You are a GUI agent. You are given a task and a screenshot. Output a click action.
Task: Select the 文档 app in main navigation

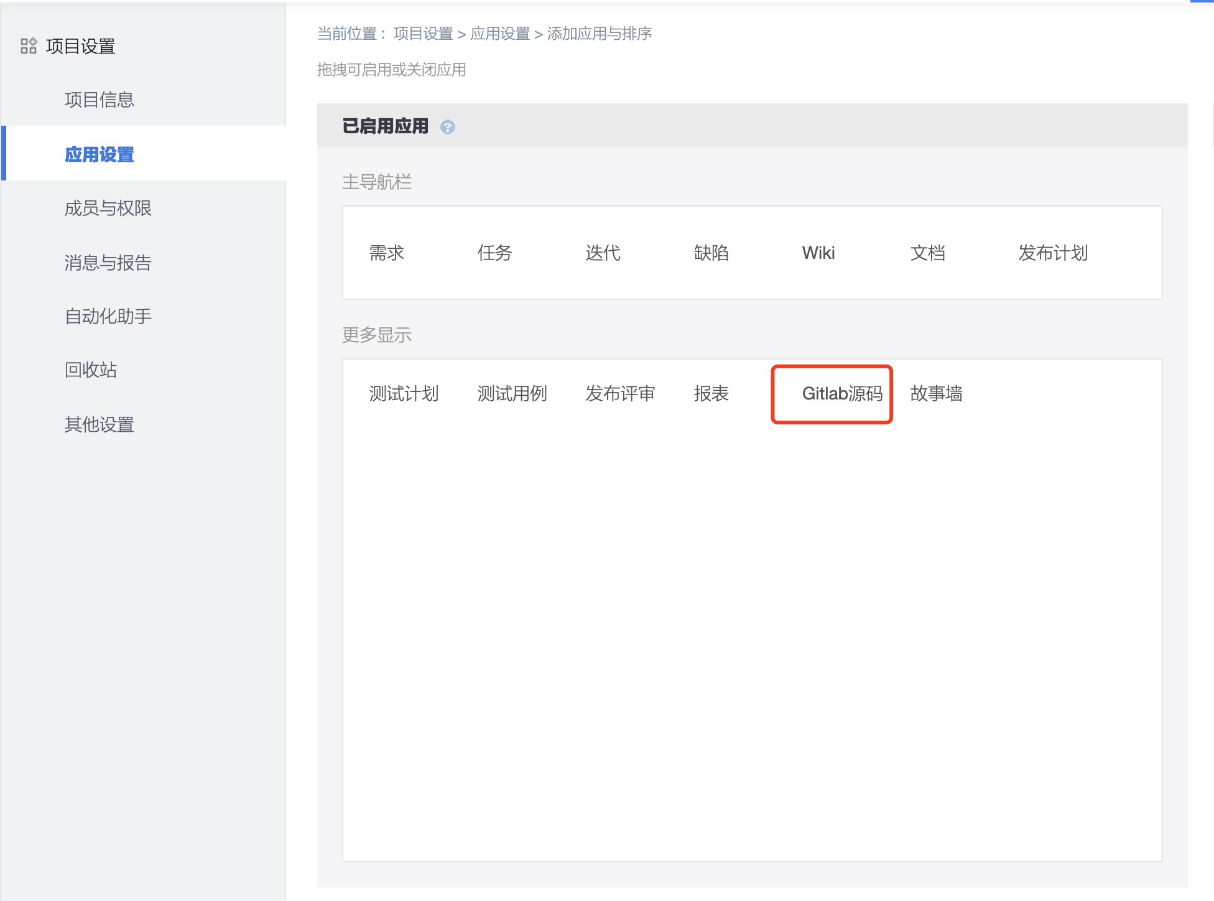(x=927, y=253)
